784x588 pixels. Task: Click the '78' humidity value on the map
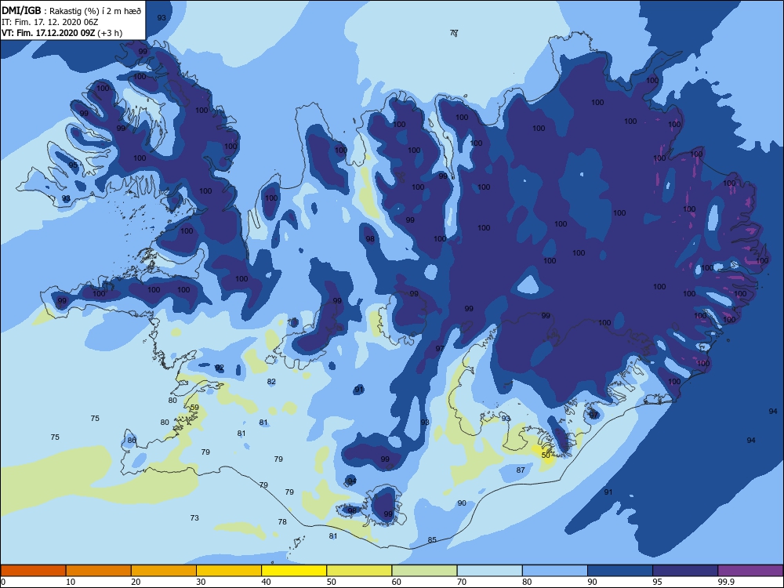pos(282,521)
